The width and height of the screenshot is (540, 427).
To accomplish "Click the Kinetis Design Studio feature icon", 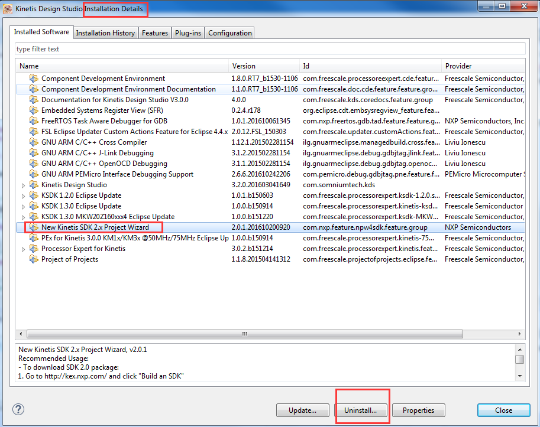I will coord(33,185).
